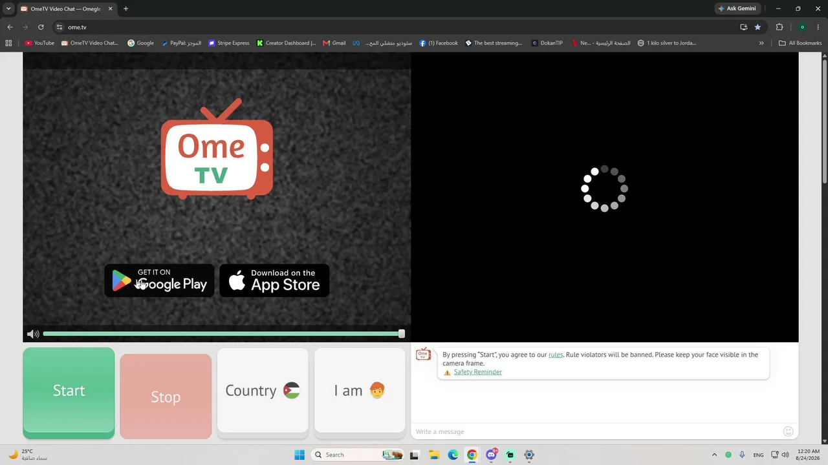Open taskbar network and volume settings
Viewport: 828px width, 465px height.
pyautogui.click(x=781, y=455)
